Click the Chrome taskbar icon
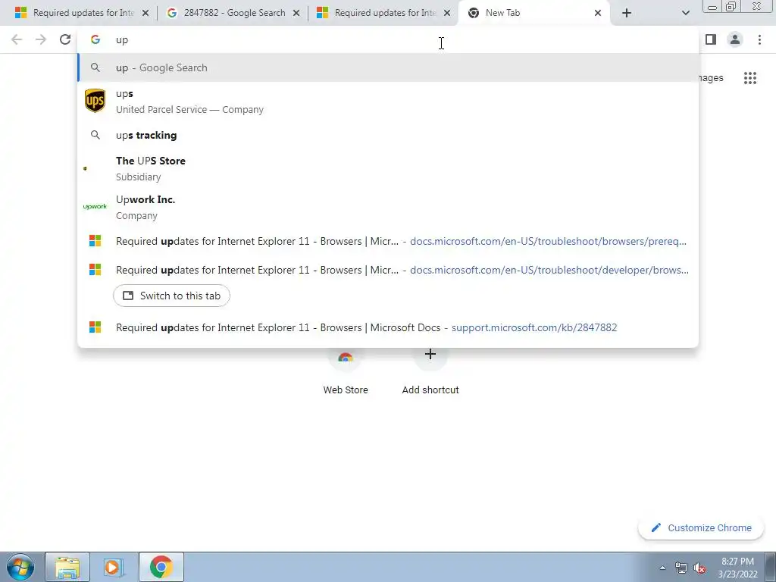This screenshot has width=776, height=582. point(161,567)
